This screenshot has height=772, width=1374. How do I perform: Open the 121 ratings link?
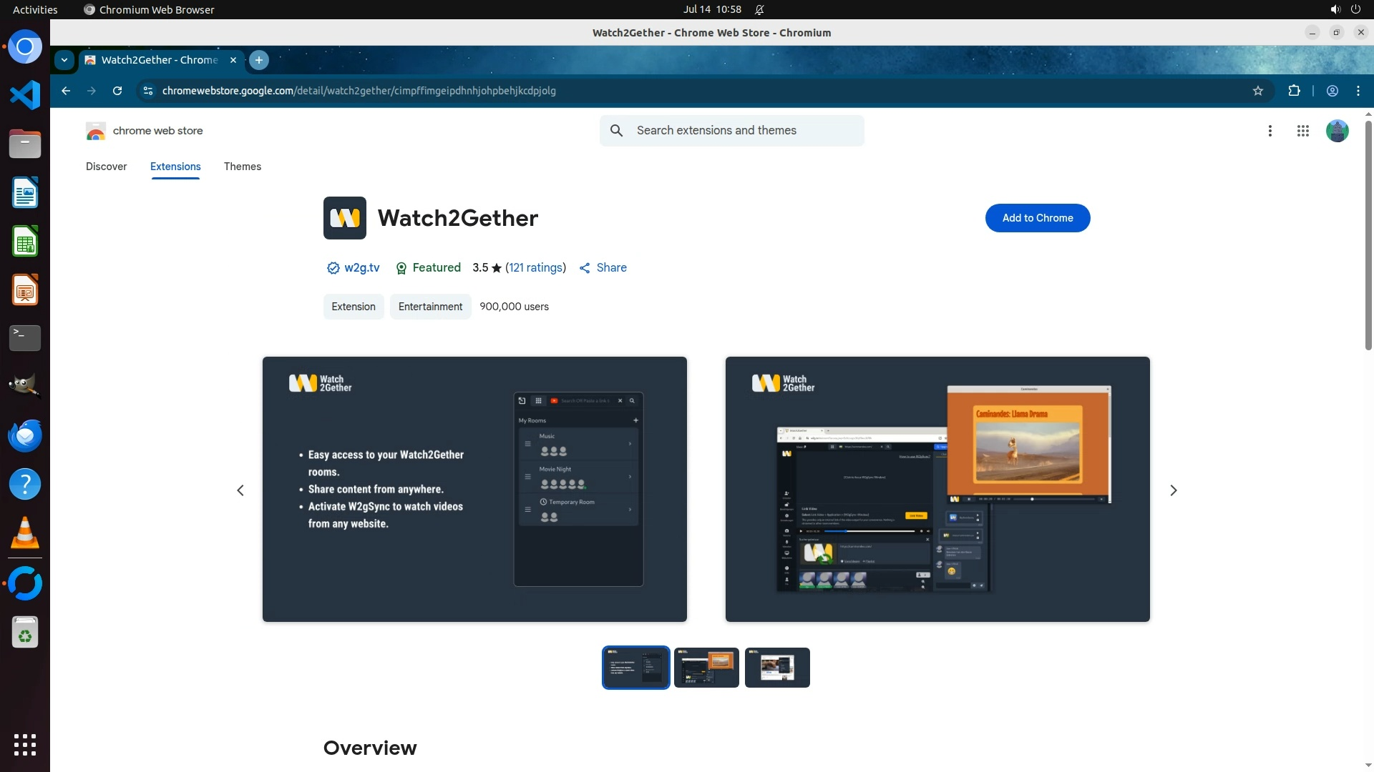click(535, 267)
